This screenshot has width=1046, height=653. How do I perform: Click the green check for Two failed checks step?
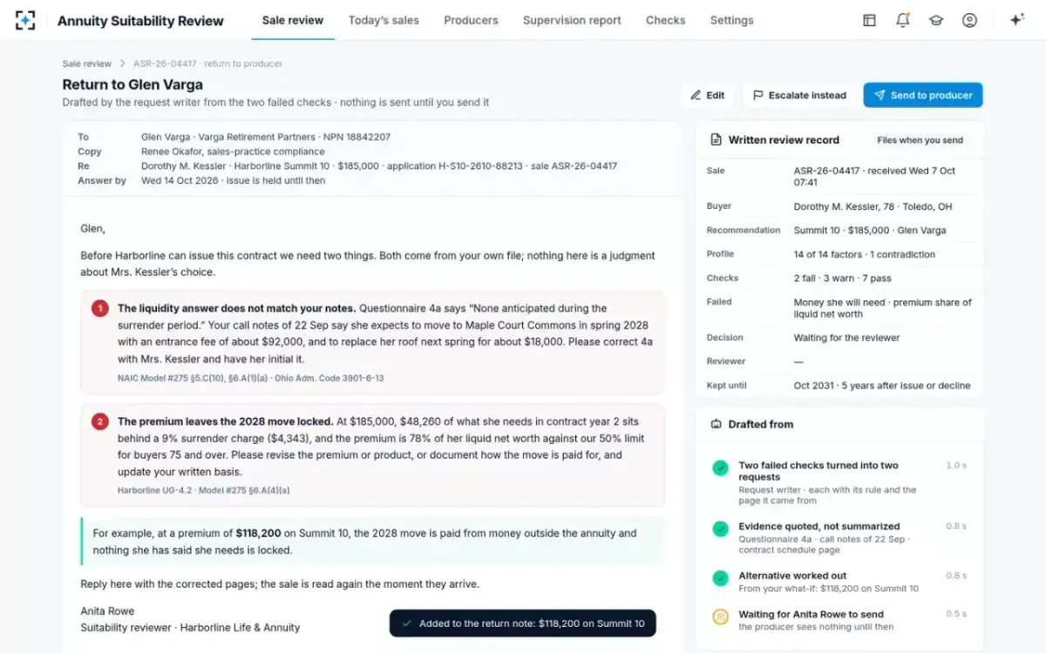click(x=720, y=468)
